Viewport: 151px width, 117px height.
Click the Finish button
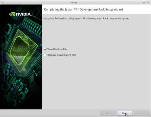[125, 113]
